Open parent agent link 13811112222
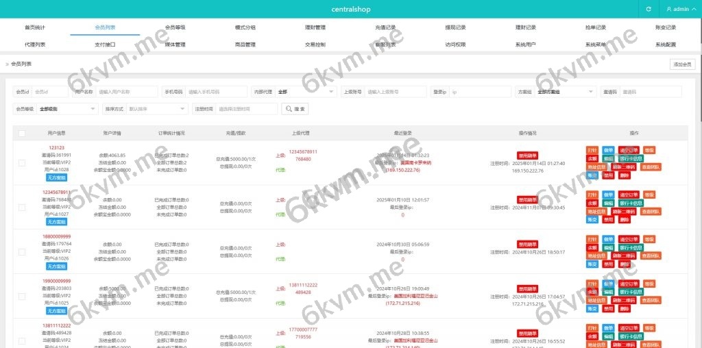 [x=303, y=286]
